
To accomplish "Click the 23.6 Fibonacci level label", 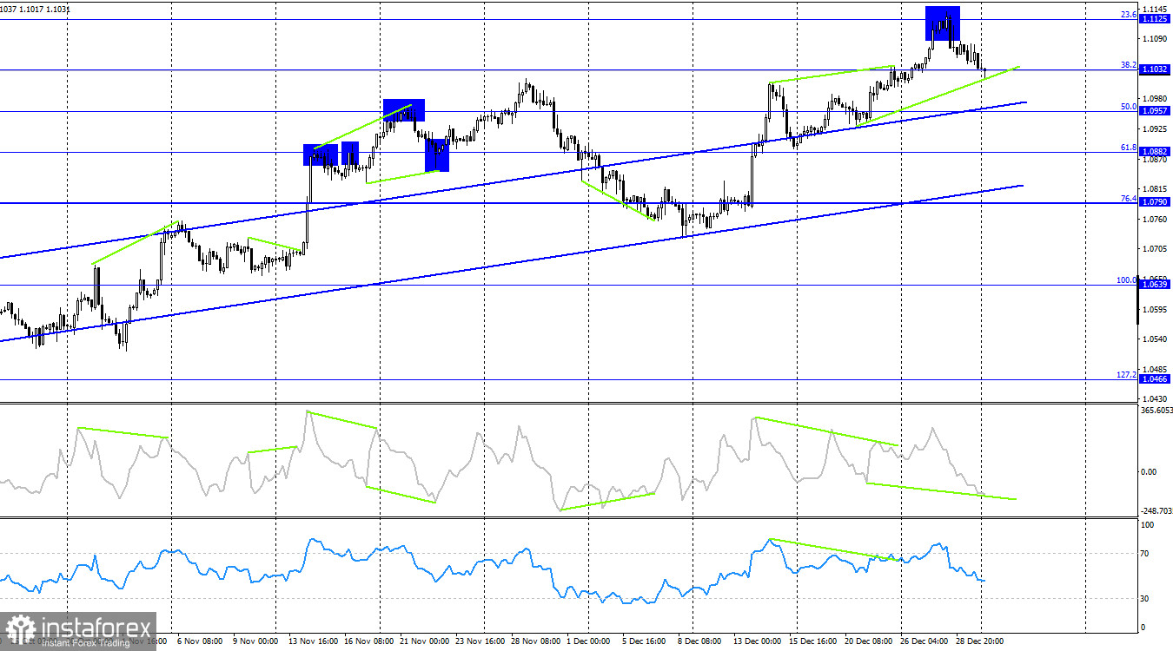I will point(1129,15).
